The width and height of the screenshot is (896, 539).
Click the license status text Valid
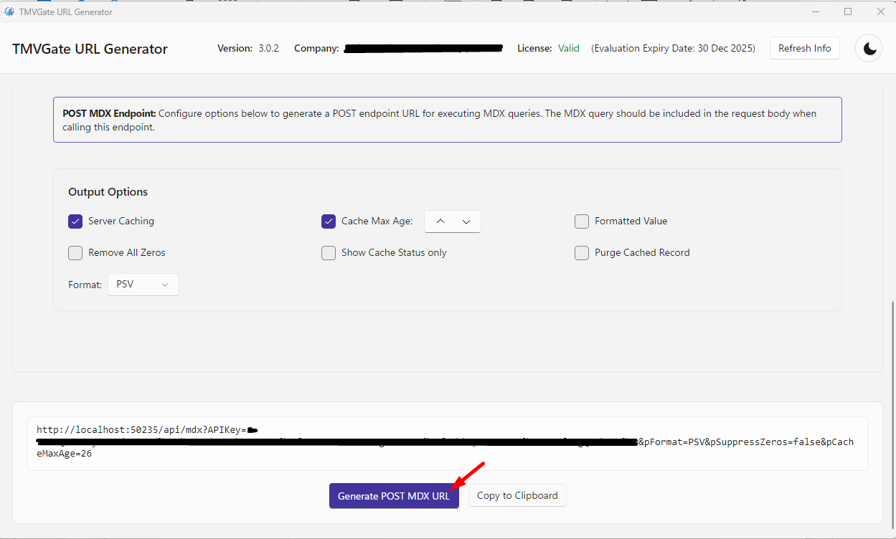[x=569, y=48]
